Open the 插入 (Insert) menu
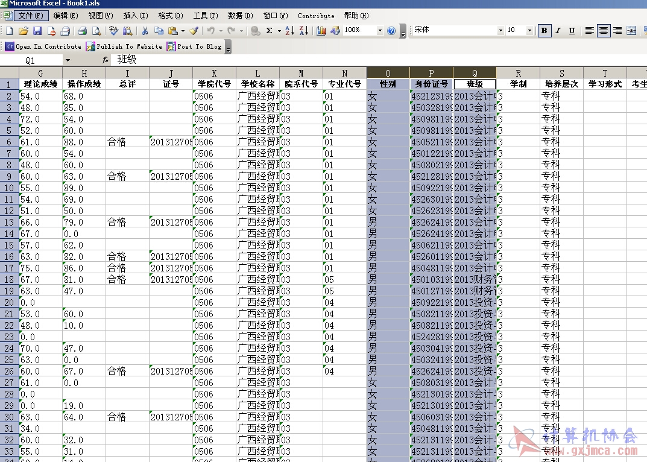Screen dimensions: 647x462 tap(135, 16)
